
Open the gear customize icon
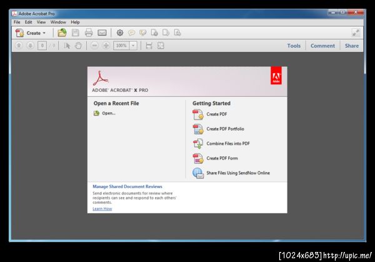click(120, 33)
